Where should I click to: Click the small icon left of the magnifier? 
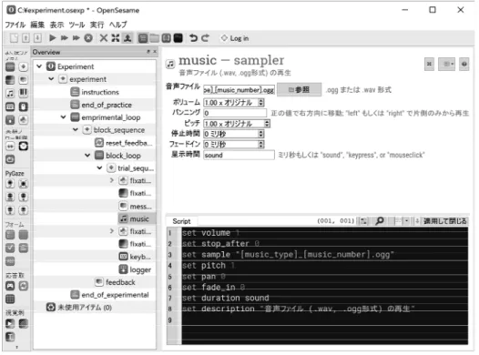(363, 220)
